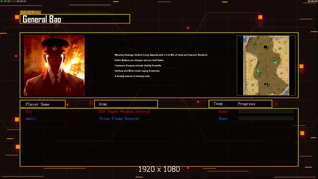
Task: Click China Flame General army entry
Action: 119,119
